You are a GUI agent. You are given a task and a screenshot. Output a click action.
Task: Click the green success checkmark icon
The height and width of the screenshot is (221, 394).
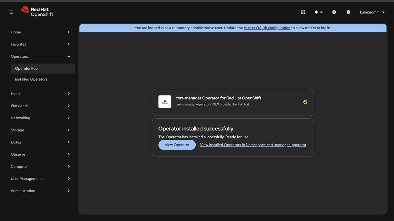(305, 102)
